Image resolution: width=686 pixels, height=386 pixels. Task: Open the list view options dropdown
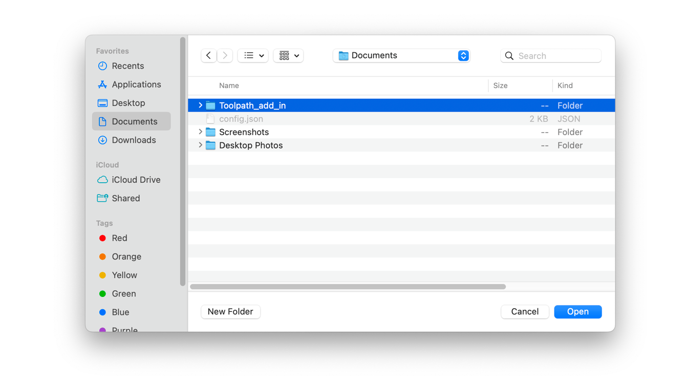(253, 55)
